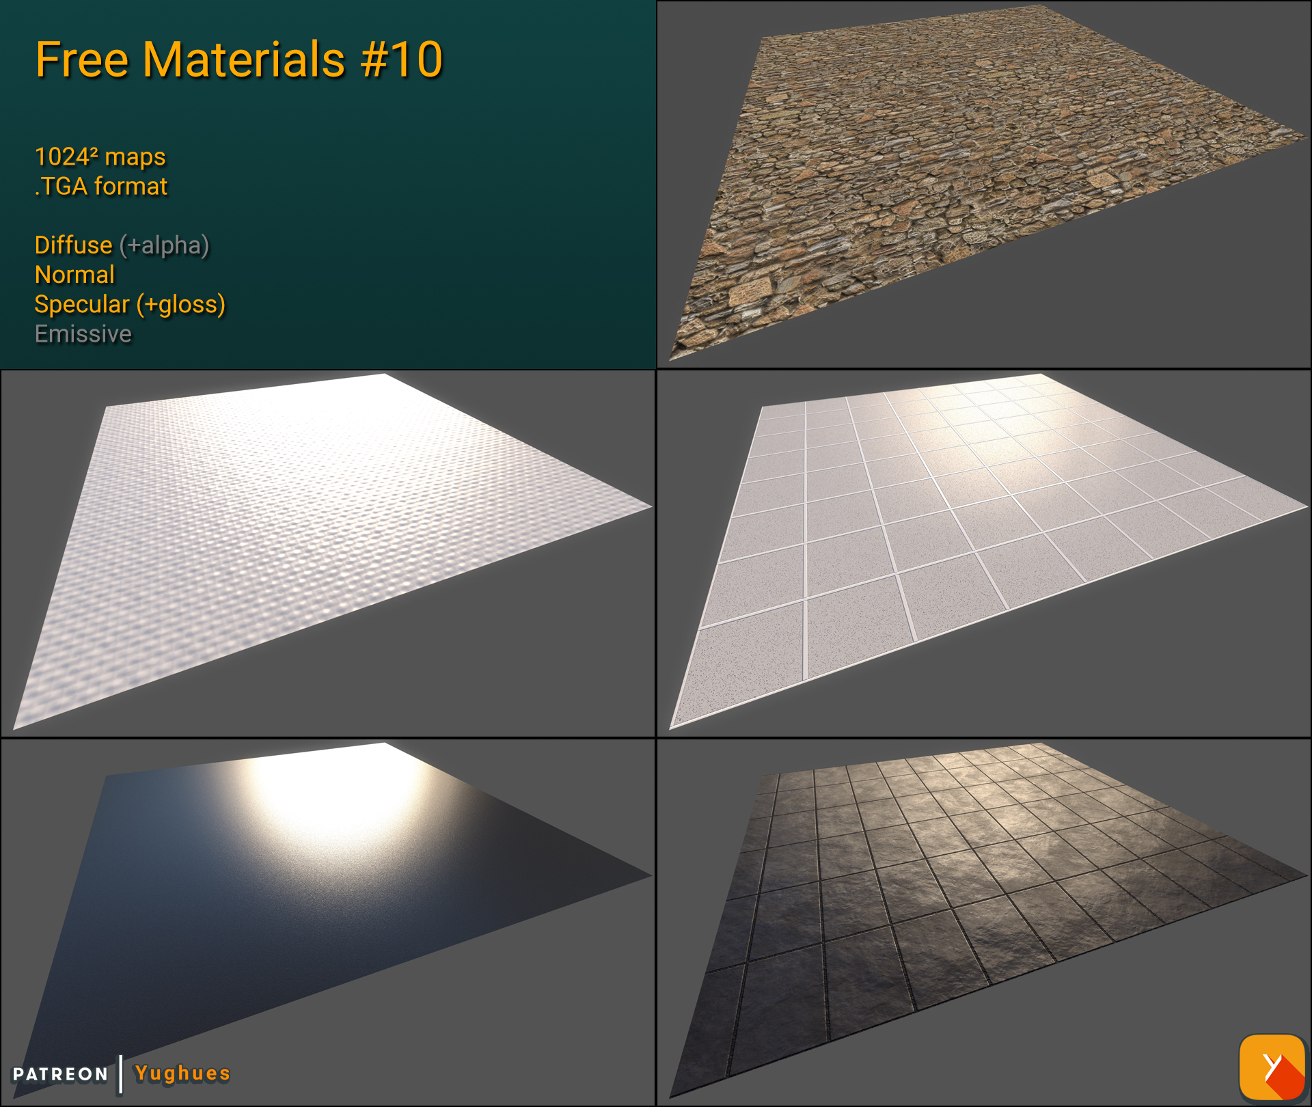Expand the Specular (+gloss) entry
Image resolution: width=1312 pixels, height=1107 pixels.
coord(130,305)
